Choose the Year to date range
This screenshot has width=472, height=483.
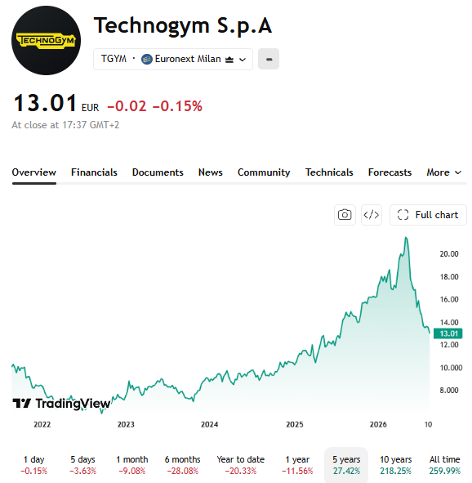click(x=241, y=464)
